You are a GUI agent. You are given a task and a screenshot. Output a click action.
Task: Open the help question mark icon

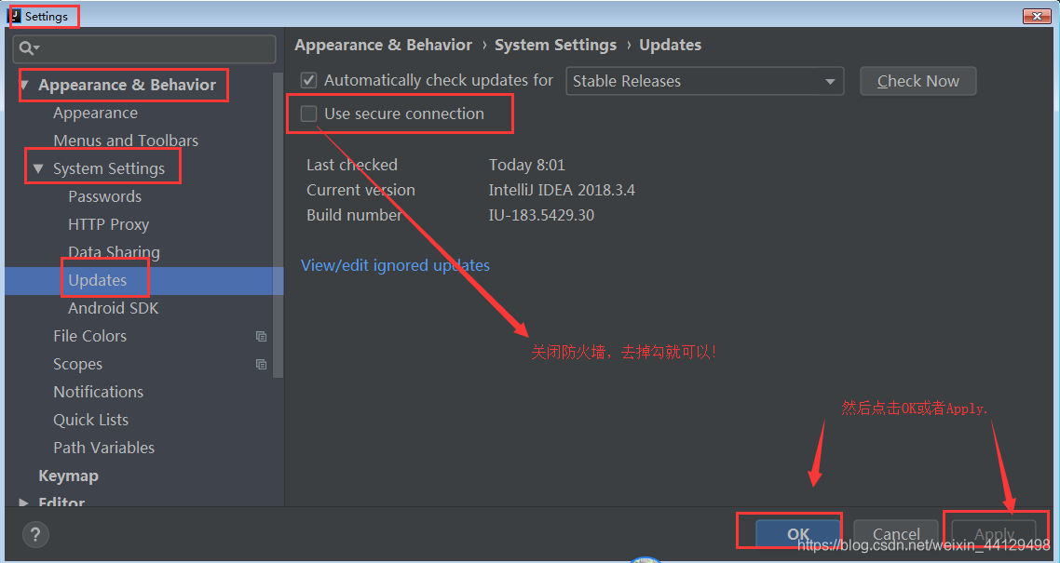pos(35,535)
